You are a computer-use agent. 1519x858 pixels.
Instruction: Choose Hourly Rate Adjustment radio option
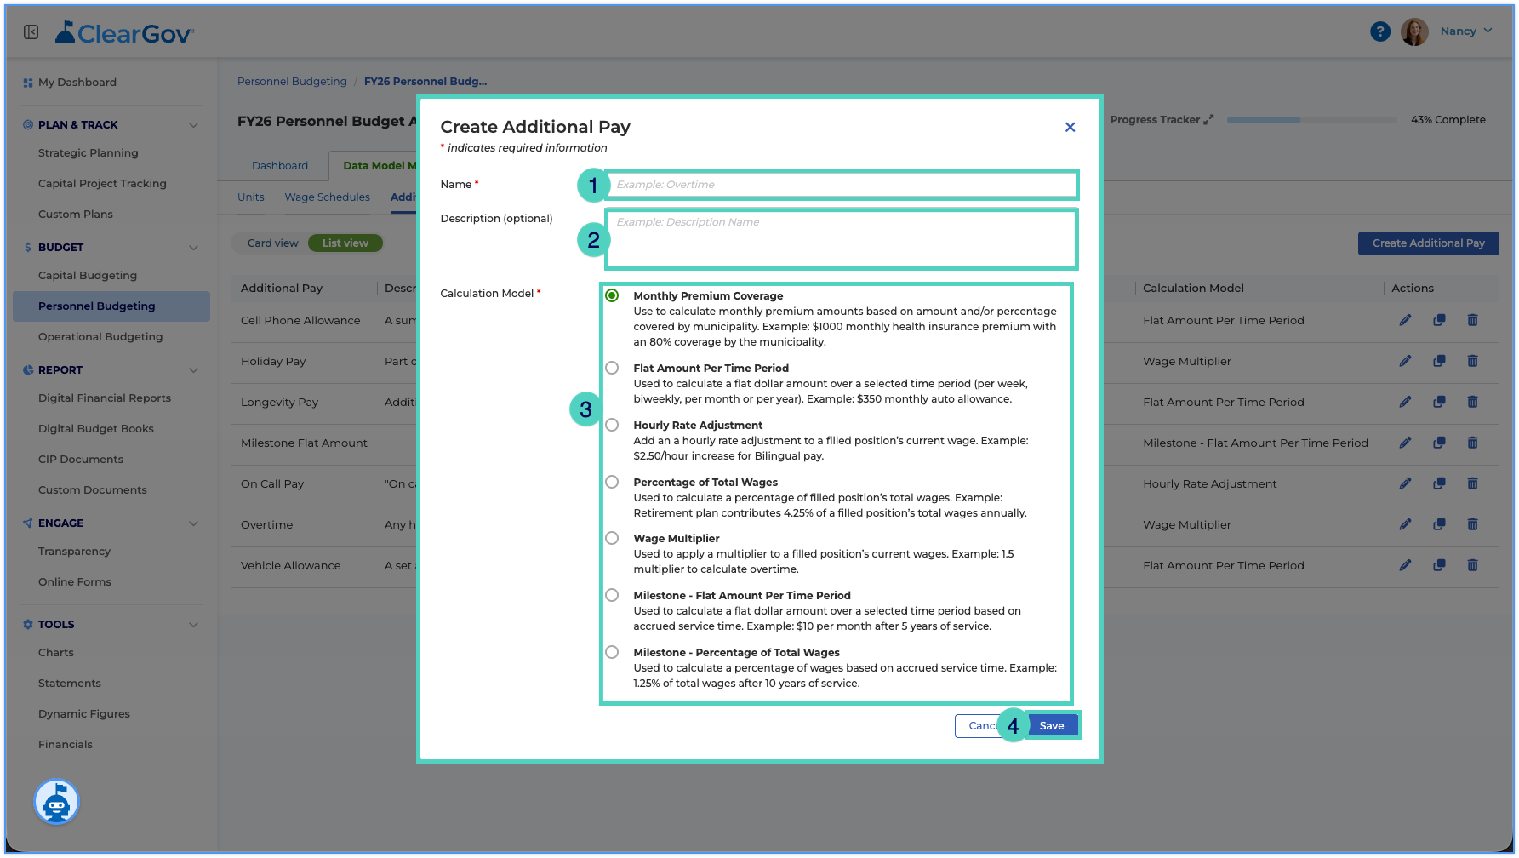pyautogui.click(x=612, y=425)
